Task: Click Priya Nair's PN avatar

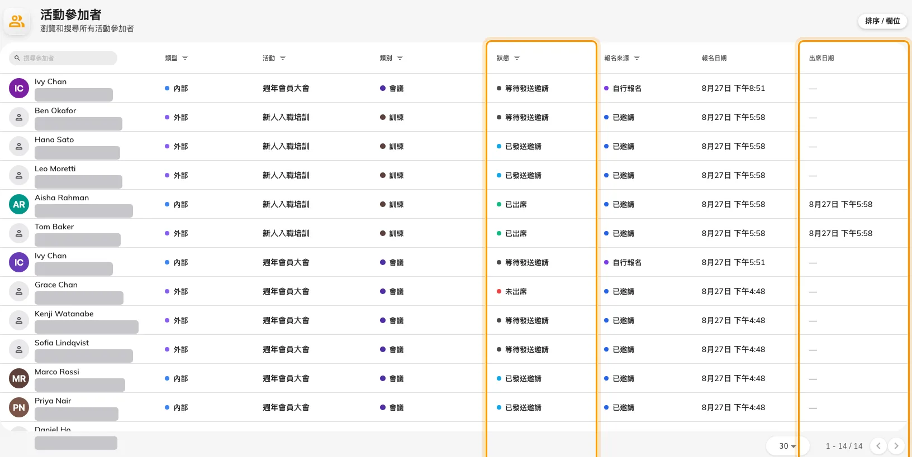Action: click(x=19, y=407)
